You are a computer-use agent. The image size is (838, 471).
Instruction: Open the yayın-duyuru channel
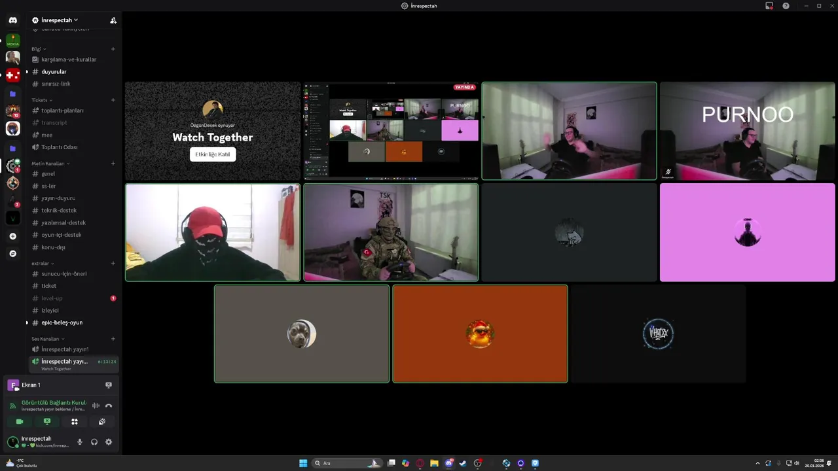(x=73, y=198)
